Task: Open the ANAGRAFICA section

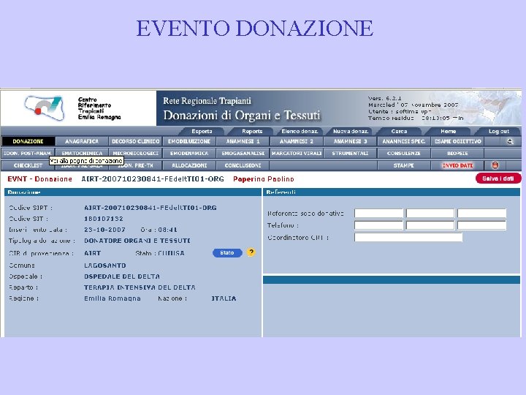Action: (82, 141)
